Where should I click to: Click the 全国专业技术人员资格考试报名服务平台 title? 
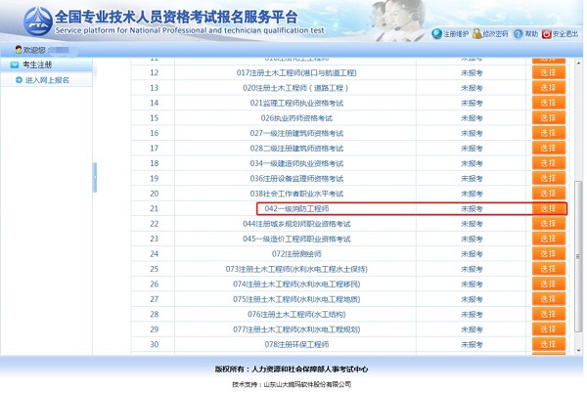pyautogui.click(x=176, y=17)
